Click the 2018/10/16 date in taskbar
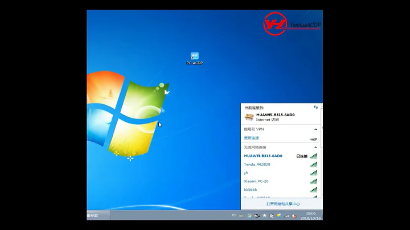 point(310,218)
